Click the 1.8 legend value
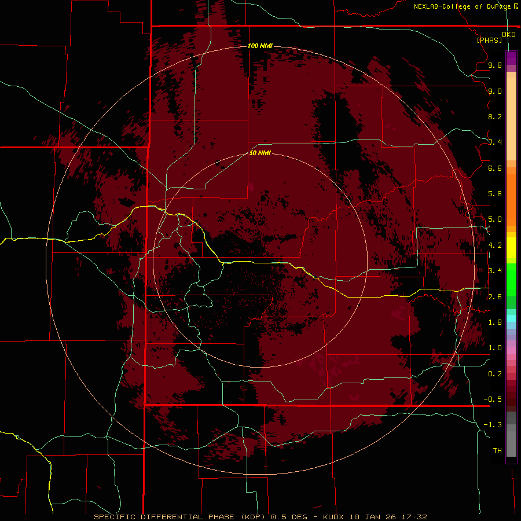Screen dimensions: 521x521 (x=495, y=322)
